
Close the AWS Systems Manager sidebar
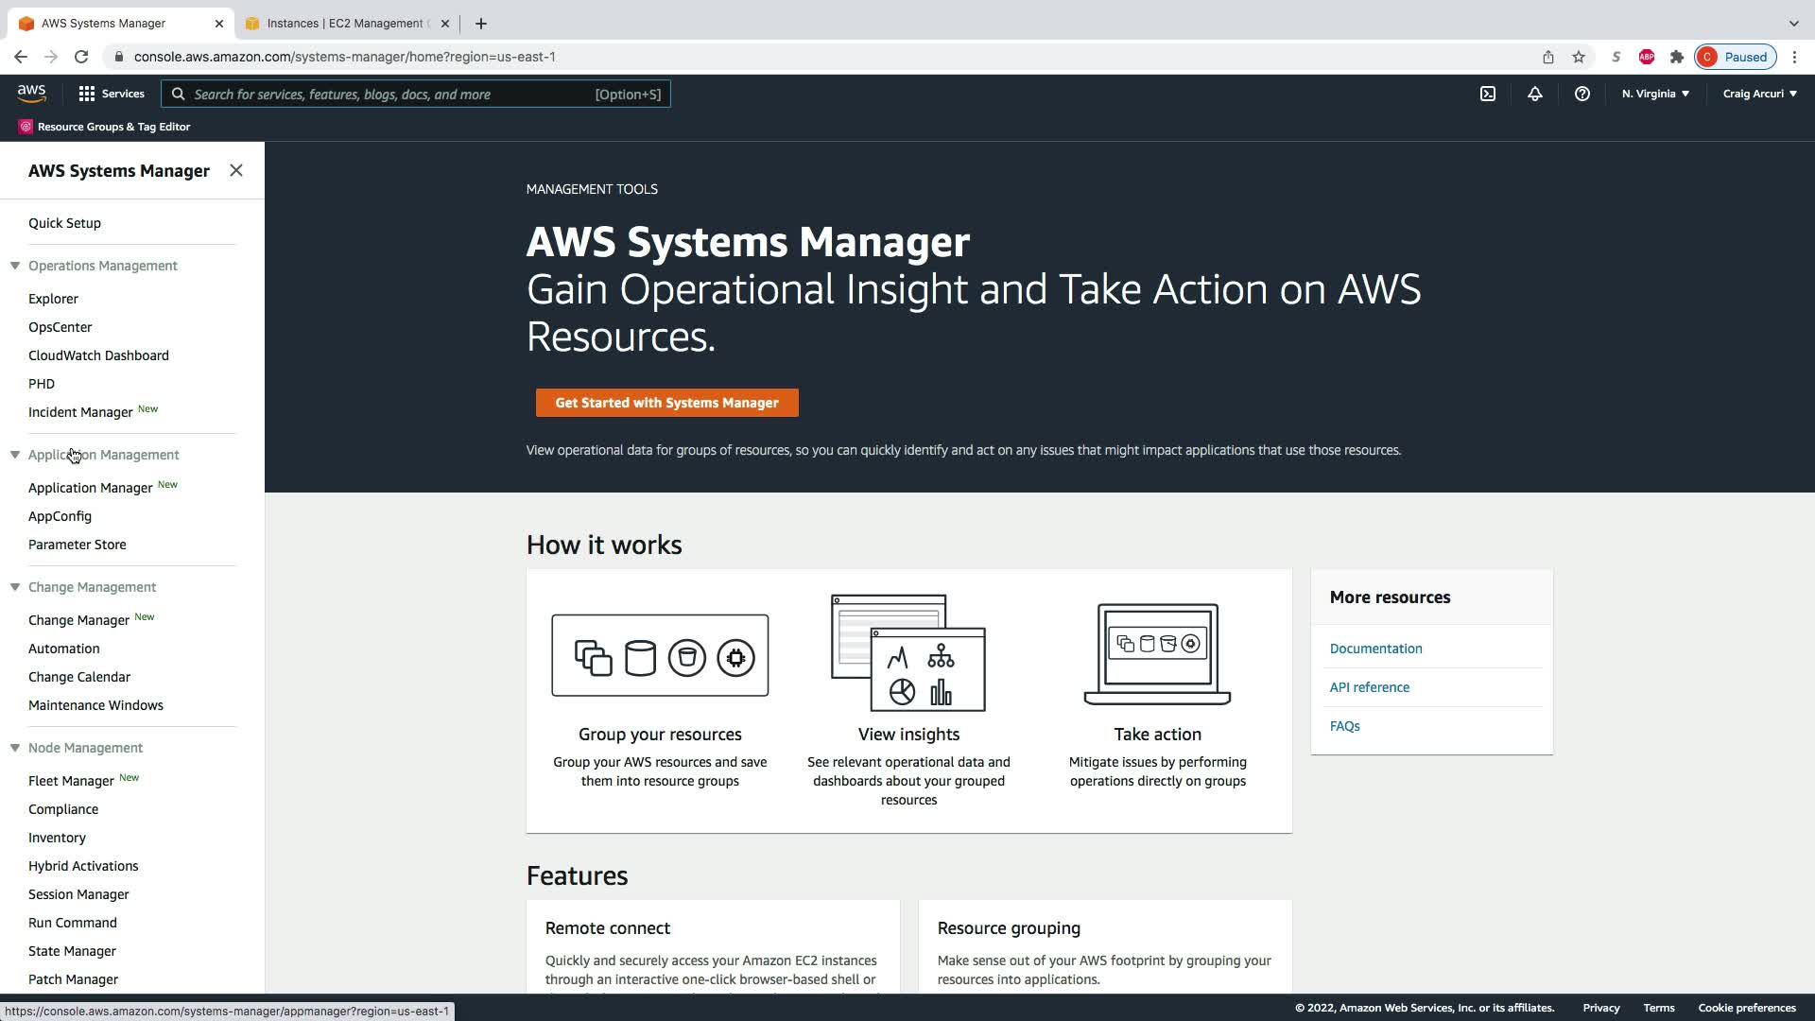(x=236, y=170)
